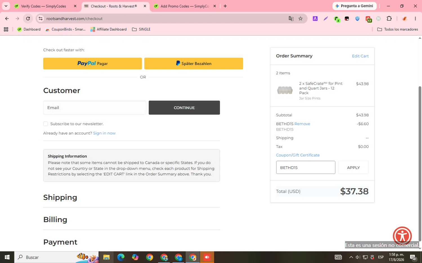Open the notification center icon
The width and height of the screenshot is (422, 263).
point(413,257)
